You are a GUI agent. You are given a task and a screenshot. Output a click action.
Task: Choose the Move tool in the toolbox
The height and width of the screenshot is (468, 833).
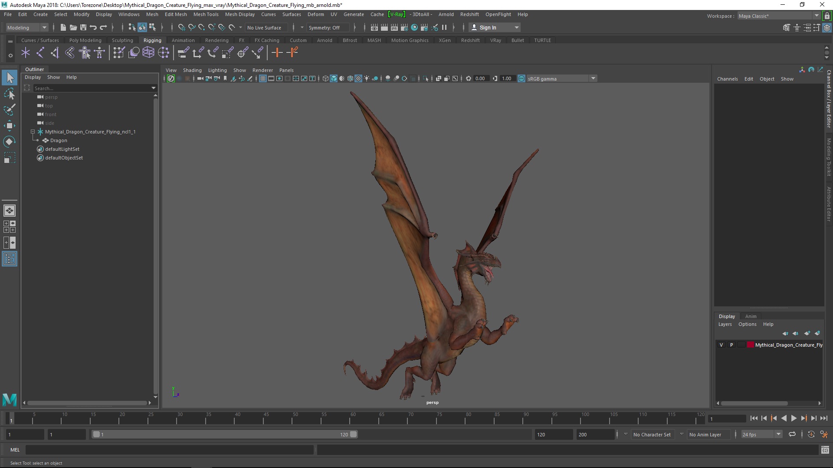click(10, 126)
